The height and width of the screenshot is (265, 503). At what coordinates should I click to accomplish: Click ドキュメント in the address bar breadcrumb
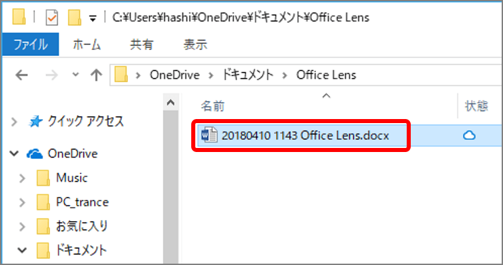pos(248,75)
